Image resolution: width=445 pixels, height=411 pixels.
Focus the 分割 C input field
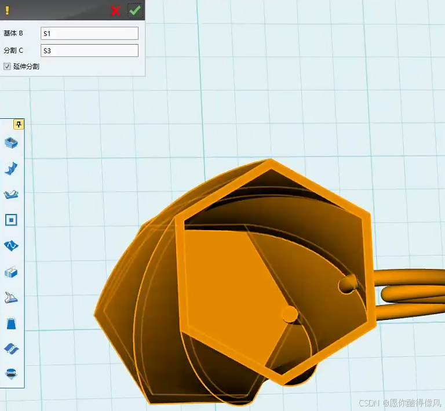[x=89, y=50]
